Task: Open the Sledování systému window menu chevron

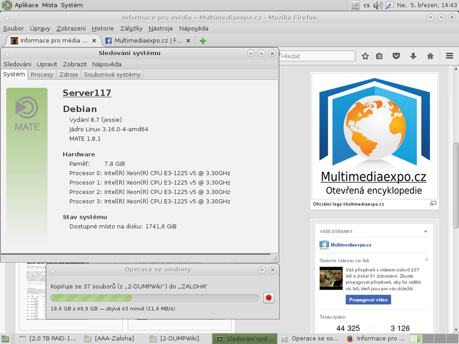Action: (251, 53)
